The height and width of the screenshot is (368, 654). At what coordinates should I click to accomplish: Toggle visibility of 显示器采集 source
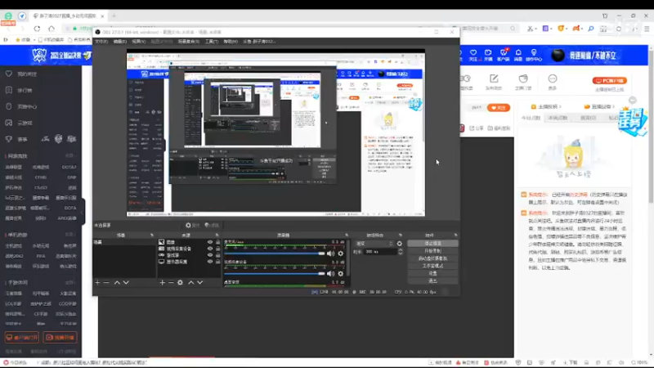210,262
